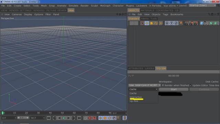Click the live selection arrow tool

pyautogui.click(x=142, y=23)
